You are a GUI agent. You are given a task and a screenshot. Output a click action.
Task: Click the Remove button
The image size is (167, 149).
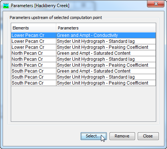tap(122, 136)
